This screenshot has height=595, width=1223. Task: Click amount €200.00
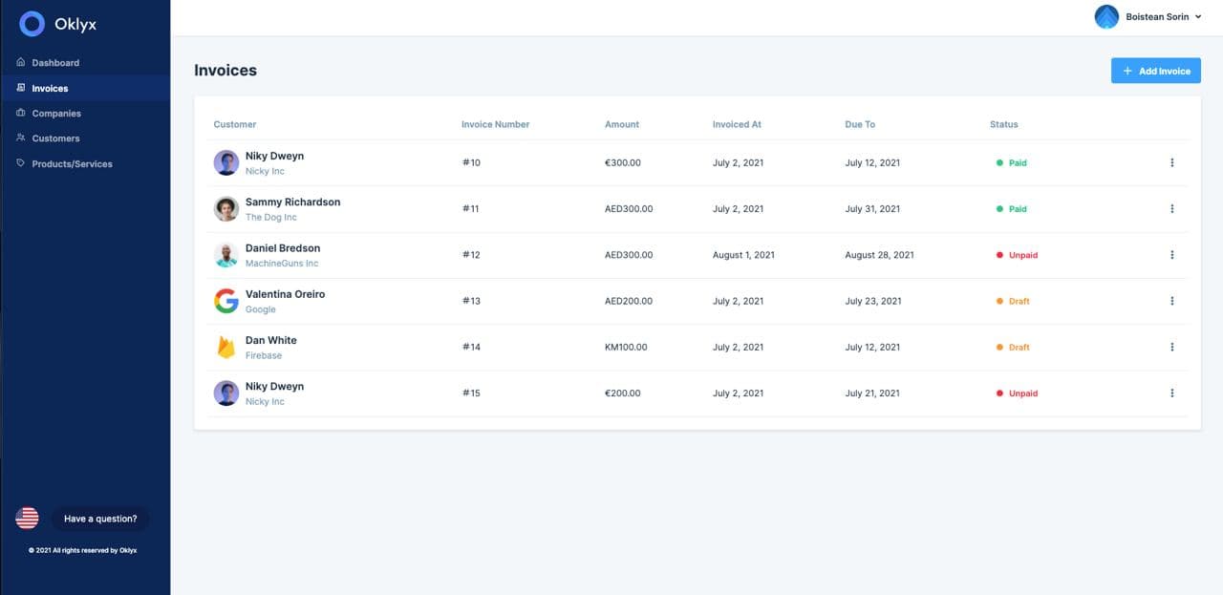click(x=623, y=393)
